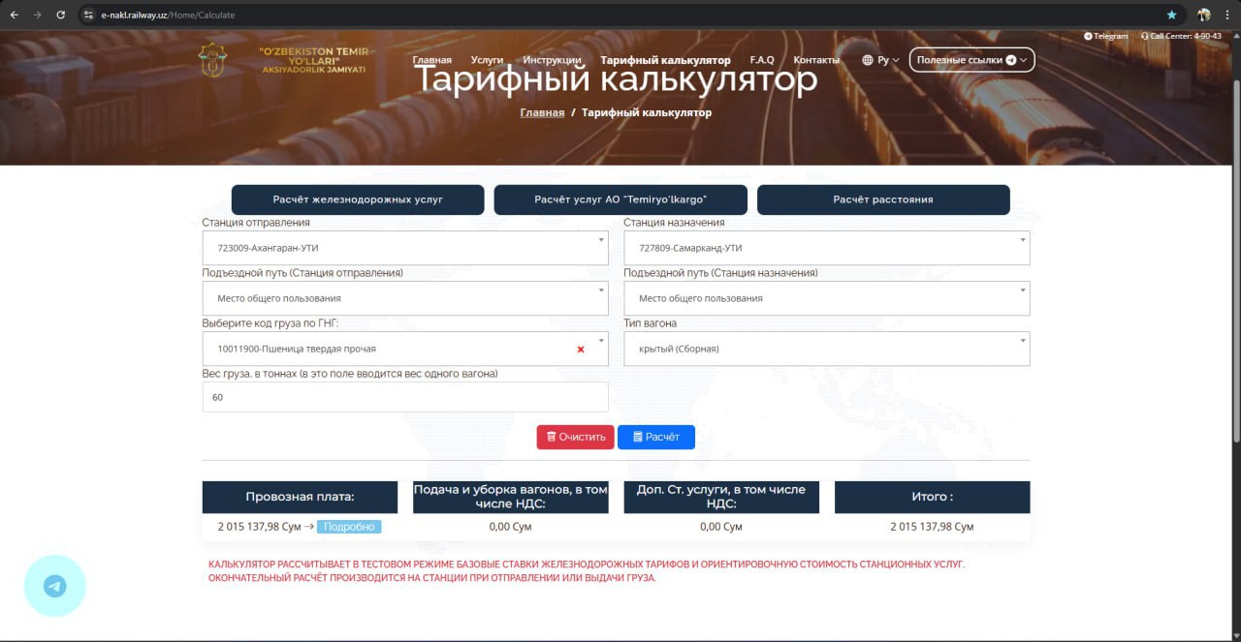
Task: Click the bookmark star icon
Action: pyautogui.click(x=1171, y=15)
